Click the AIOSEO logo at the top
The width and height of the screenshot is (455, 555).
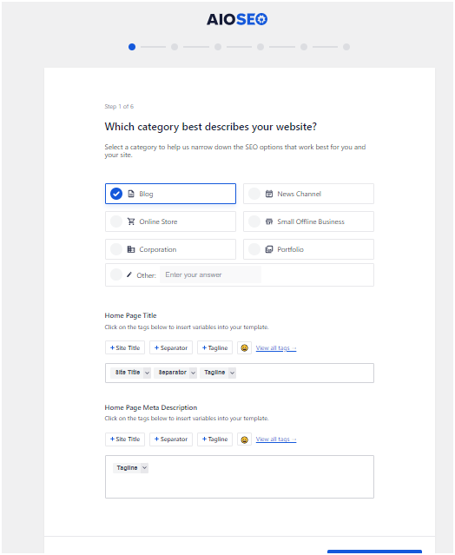237,19
